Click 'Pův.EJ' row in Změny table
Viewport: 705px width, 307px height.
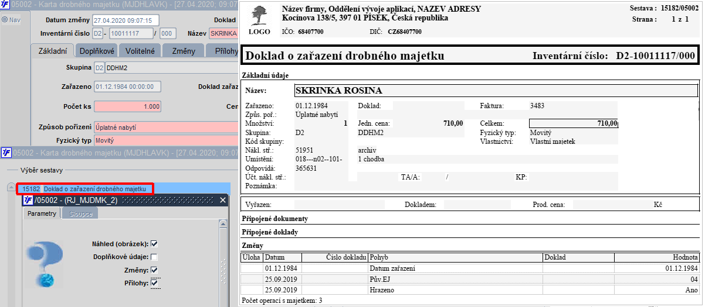pyautogui.click(x=470, y=279)
